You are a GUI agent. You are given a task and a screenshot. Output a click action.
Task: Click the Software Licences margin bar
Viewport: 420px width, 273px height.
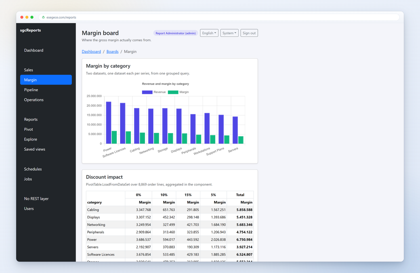click(x=128, y=137)
